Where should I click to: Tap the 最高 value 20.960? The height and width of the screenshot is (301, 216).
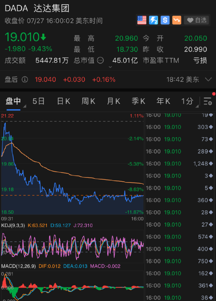126,38
